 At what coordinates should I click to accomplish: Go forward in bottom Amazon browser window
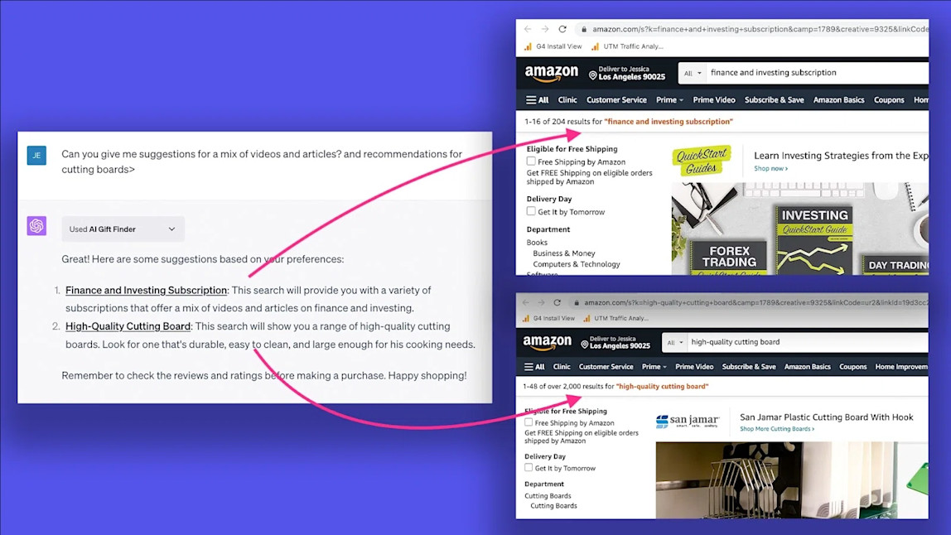click(x=541, y=302)
